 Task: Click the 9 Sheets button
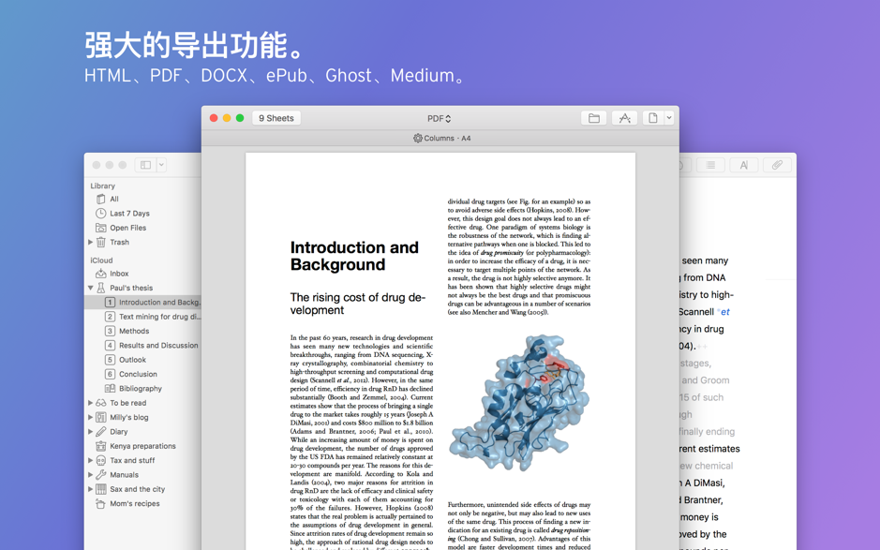pyautogui.click(x=276, y=117)
